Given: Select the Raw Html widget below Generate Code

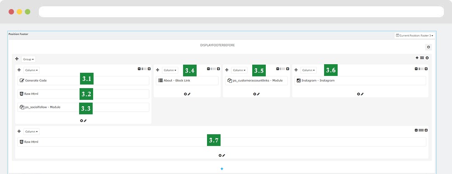Looking at the screenshot, I should [83, 94].
